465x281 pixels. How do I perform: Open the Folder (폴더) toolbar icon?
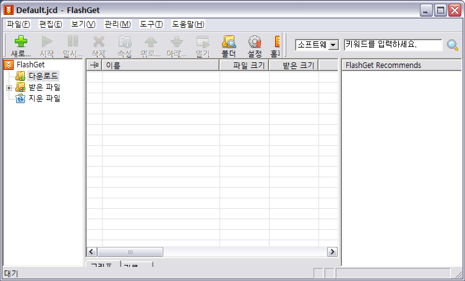tap(229, 46)
